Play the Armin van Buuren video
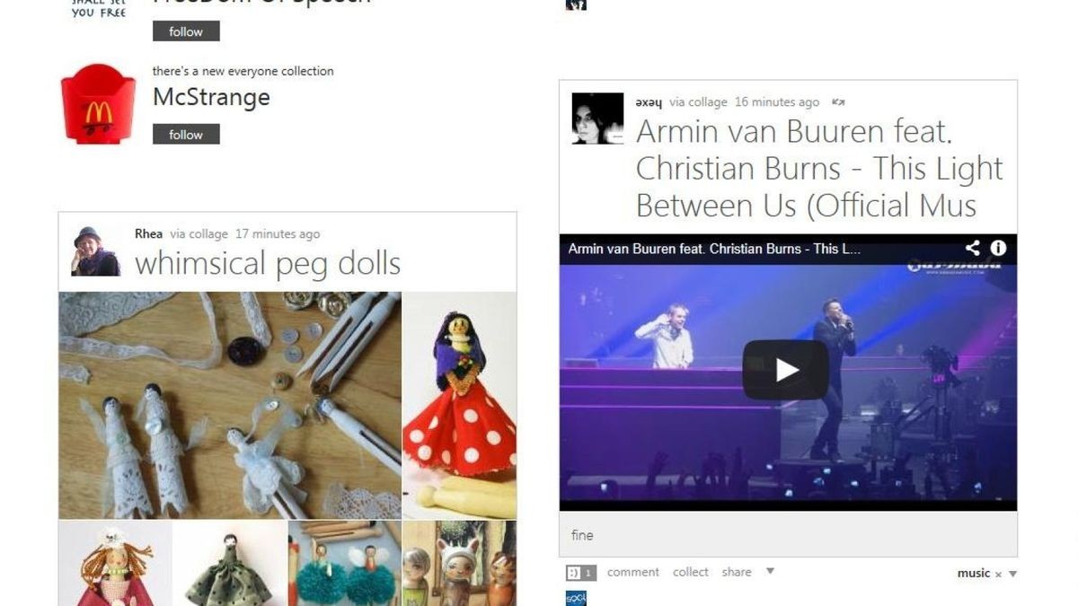The height and width of the screenshot is (606, 1078). 785,369
